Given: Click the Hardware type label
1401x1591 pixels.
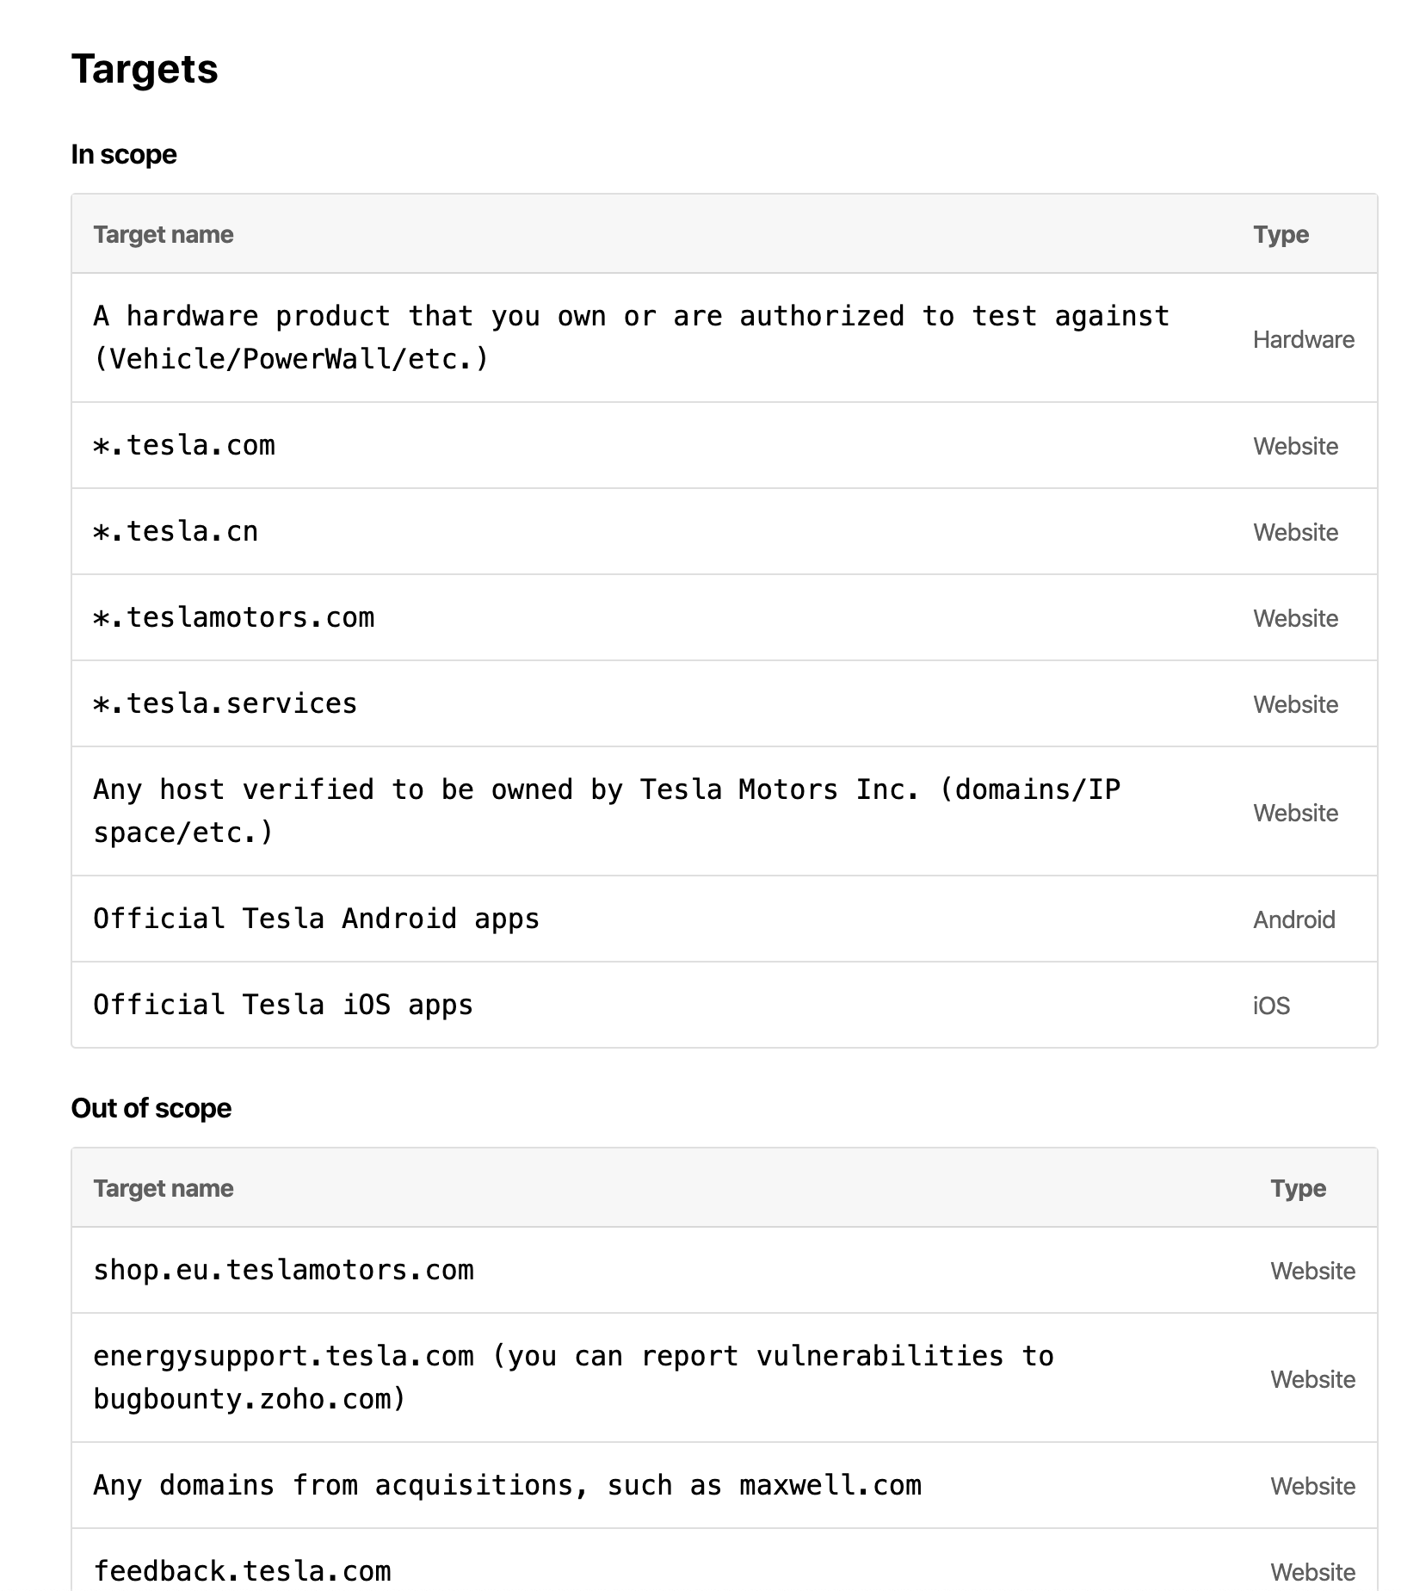Looking at the screenshot, I should click(1303, 339).
